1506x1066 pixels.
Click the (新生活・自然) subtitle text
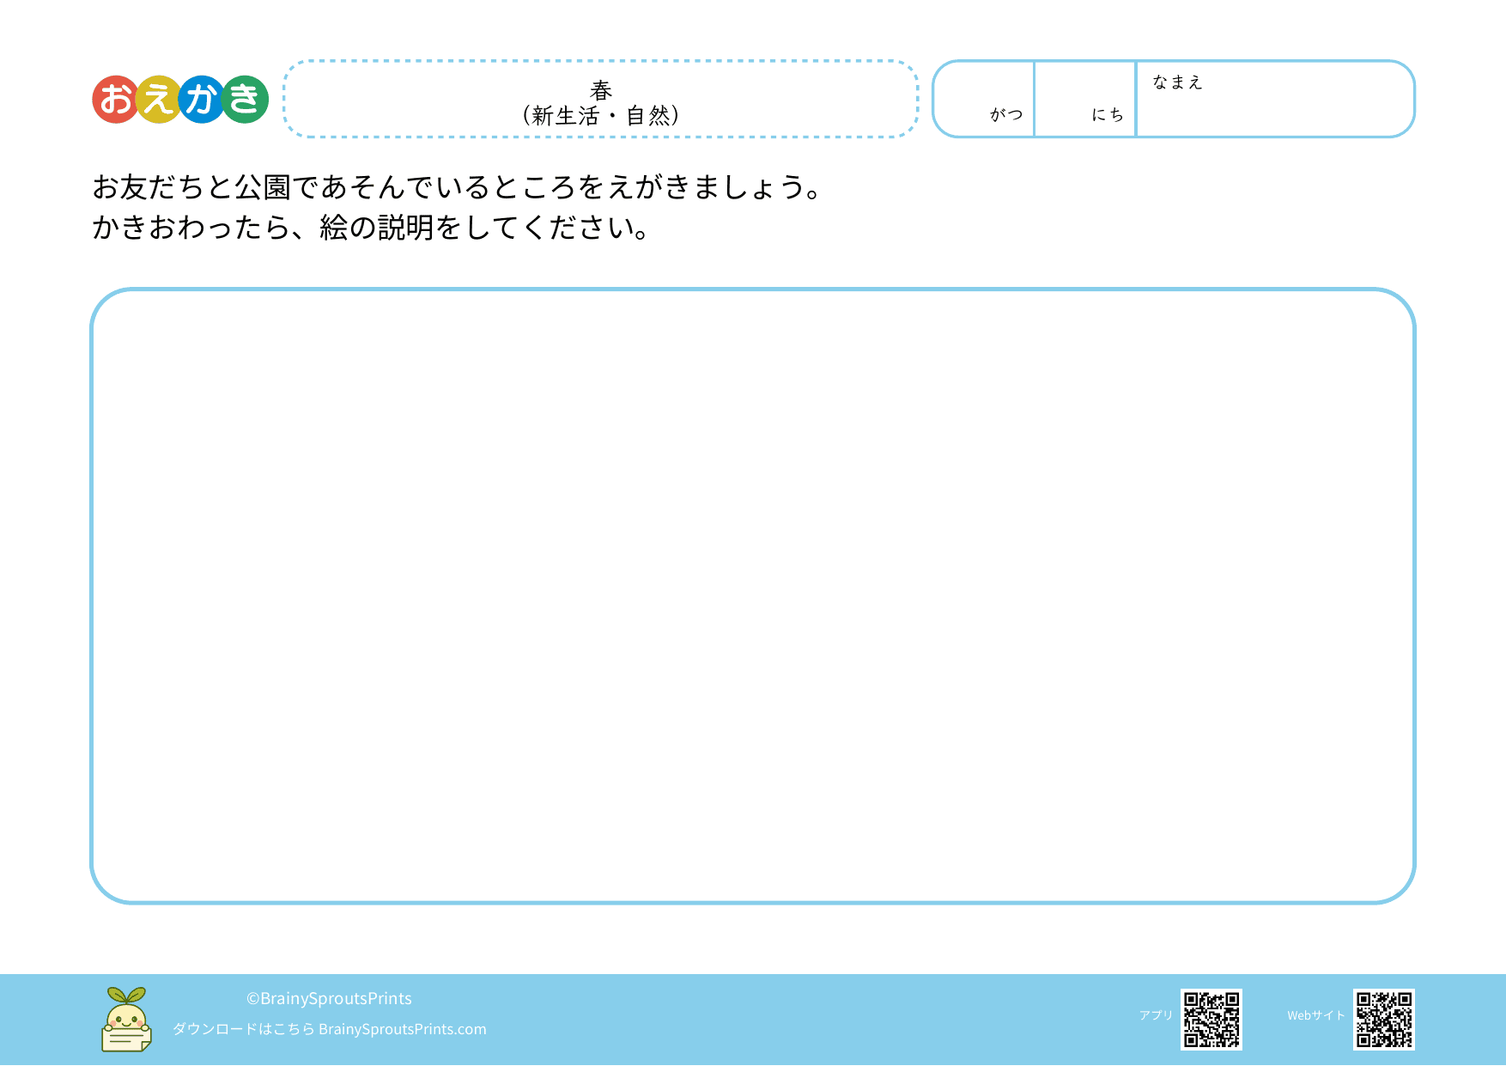pos(601,116)
